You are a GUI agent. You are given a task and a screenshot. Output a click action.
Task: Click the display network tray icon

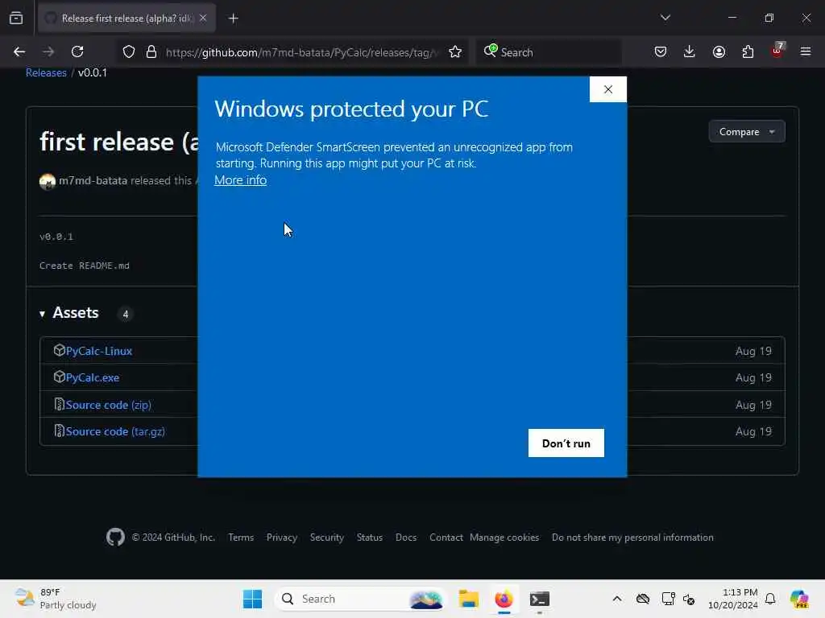click(668, 599)
